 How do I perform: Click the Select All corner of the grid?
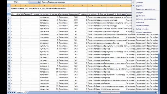(x=9, y=5)
